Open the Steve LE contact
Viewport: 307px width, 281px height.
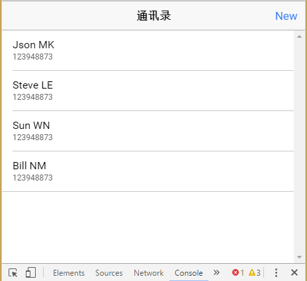148,91
